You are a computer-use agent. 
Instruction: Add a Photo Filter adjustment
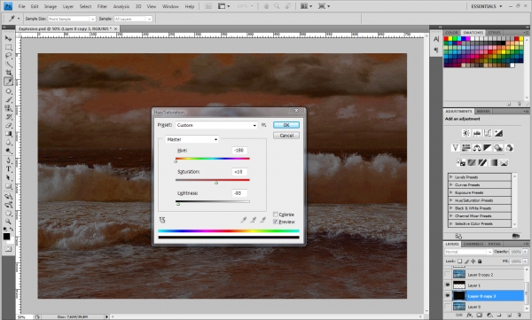498,148
